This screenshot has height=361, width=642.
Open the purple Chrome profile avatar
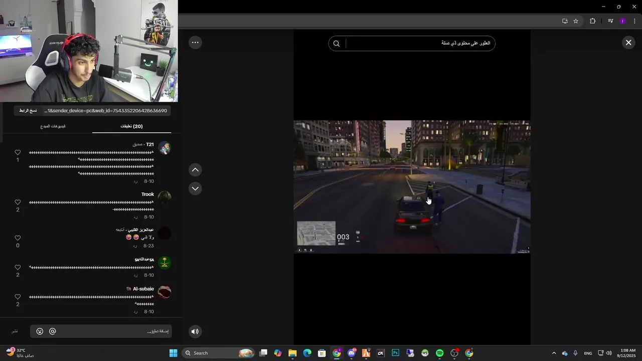click(622, 21)
